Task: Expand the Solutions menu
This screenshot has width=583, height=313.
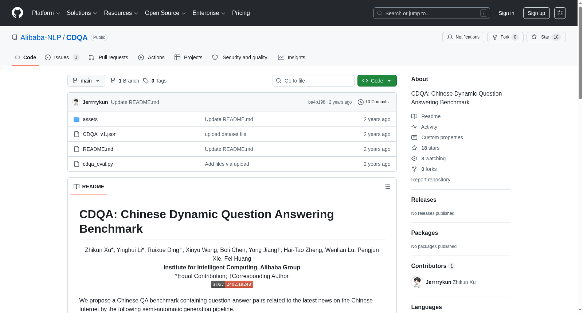Action: tap(82, 13)
